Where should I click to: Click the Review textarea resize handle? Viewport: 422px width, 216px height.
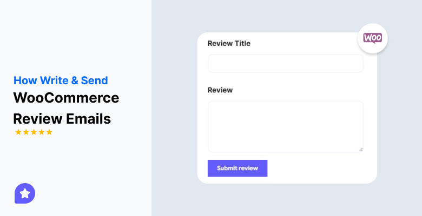pos(360,150)
